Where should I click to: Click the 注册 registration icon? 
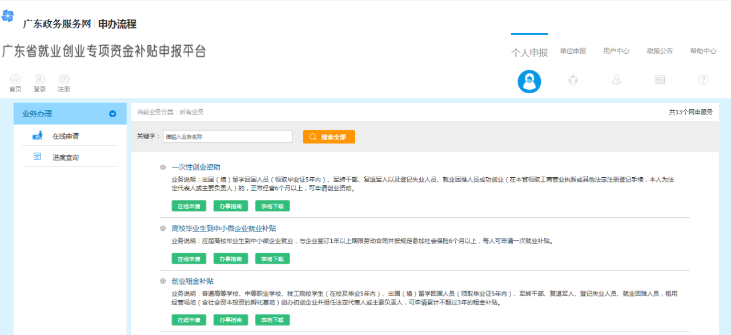coord(63,79)
